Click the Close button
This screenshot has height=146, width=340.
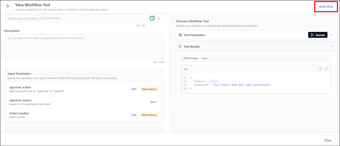327,140
